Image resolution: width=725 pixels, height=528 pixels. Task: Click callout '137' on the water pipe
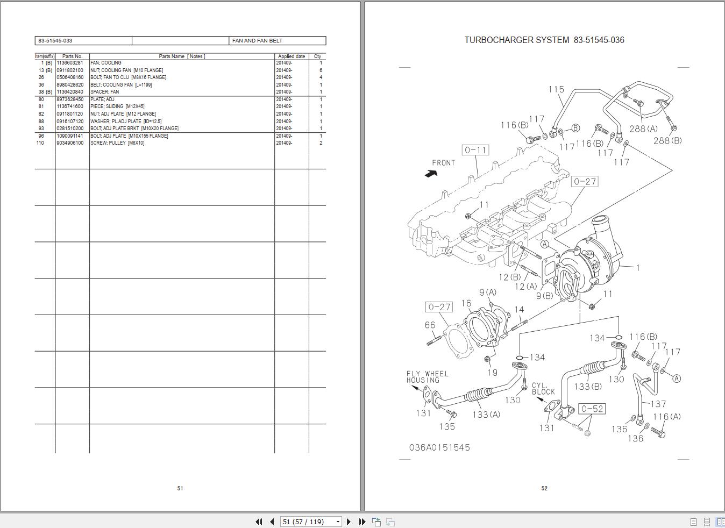click(658, 404)
